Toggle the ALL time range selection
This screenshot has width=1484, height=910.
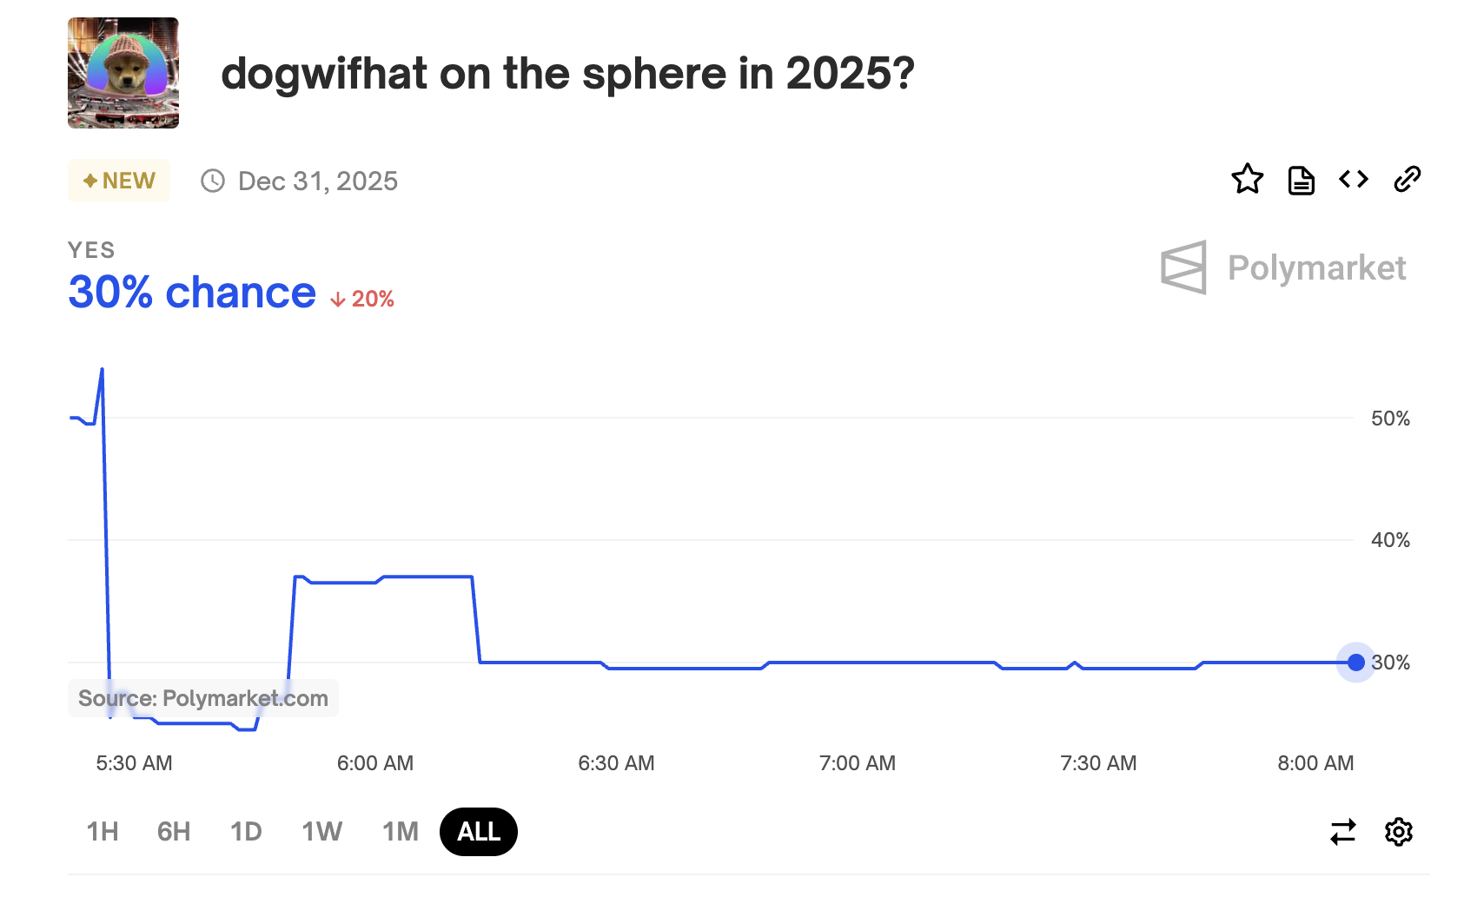coord(478,832)
